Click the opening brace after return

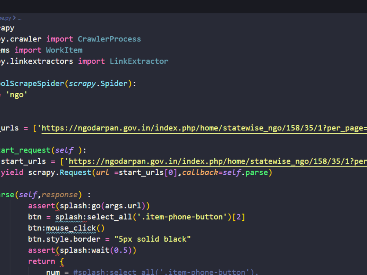(x=62, y=262)
